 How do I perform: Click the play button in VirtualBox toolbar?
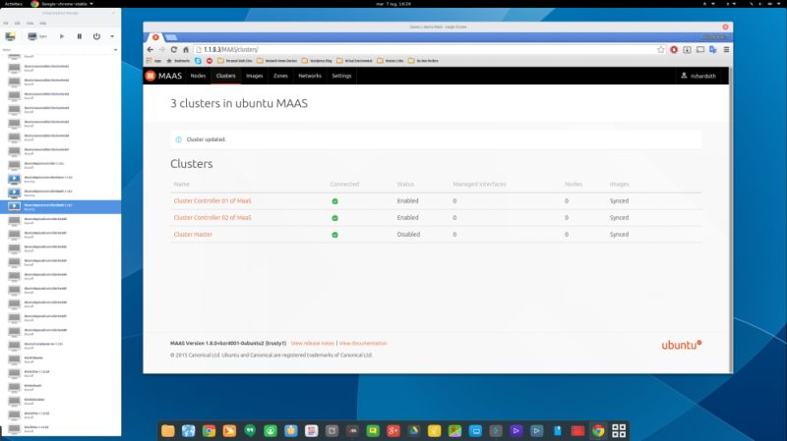point(62,36)
